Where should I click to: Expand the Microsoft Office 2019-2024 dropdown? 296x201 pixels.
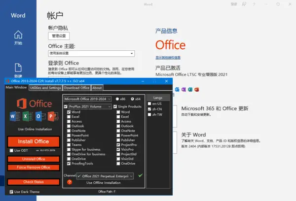click(x=88, y=99)
